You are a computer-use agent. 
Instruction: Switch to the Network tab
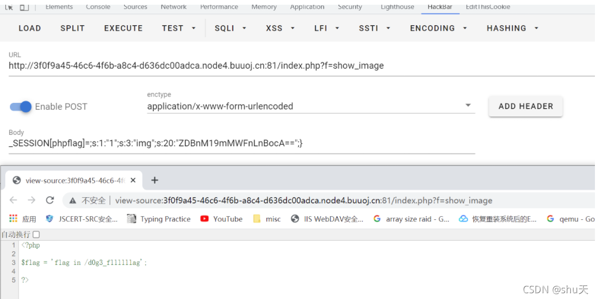click(x=174, y=7)
